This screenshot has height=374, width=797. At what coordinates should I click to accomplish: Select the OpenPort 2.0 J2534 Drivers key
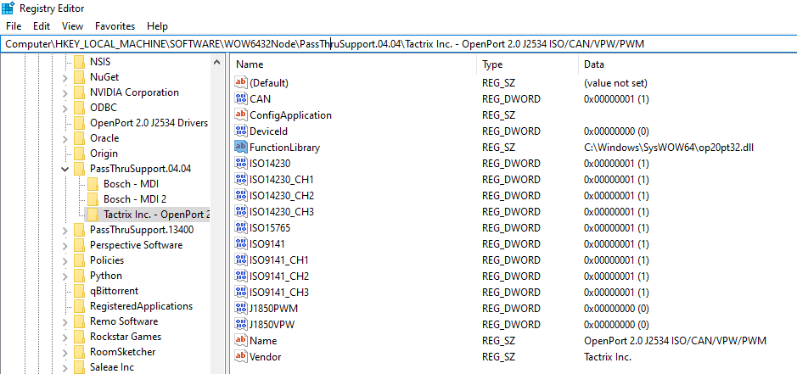coord(149,123)
